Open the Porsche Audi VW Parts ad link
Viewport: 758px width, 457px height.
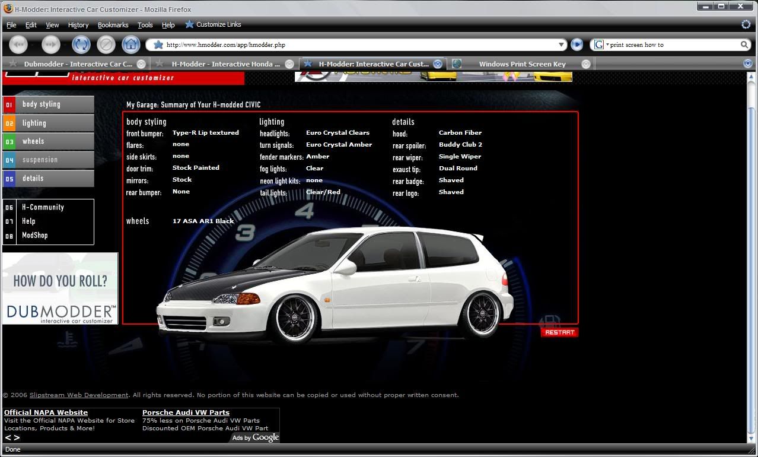tap(186, 412)
